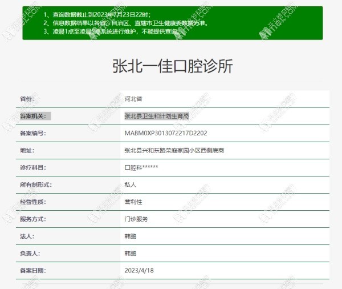Click the 备案日期 label
The height and width of the screenshot is (289, 342).
click(x=33, y=270)
